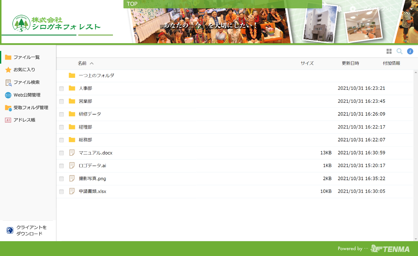The height and width of the screenshot is (256, 418).
Task: Click the My Account gear icon
Action: click(x=352, y=9)
